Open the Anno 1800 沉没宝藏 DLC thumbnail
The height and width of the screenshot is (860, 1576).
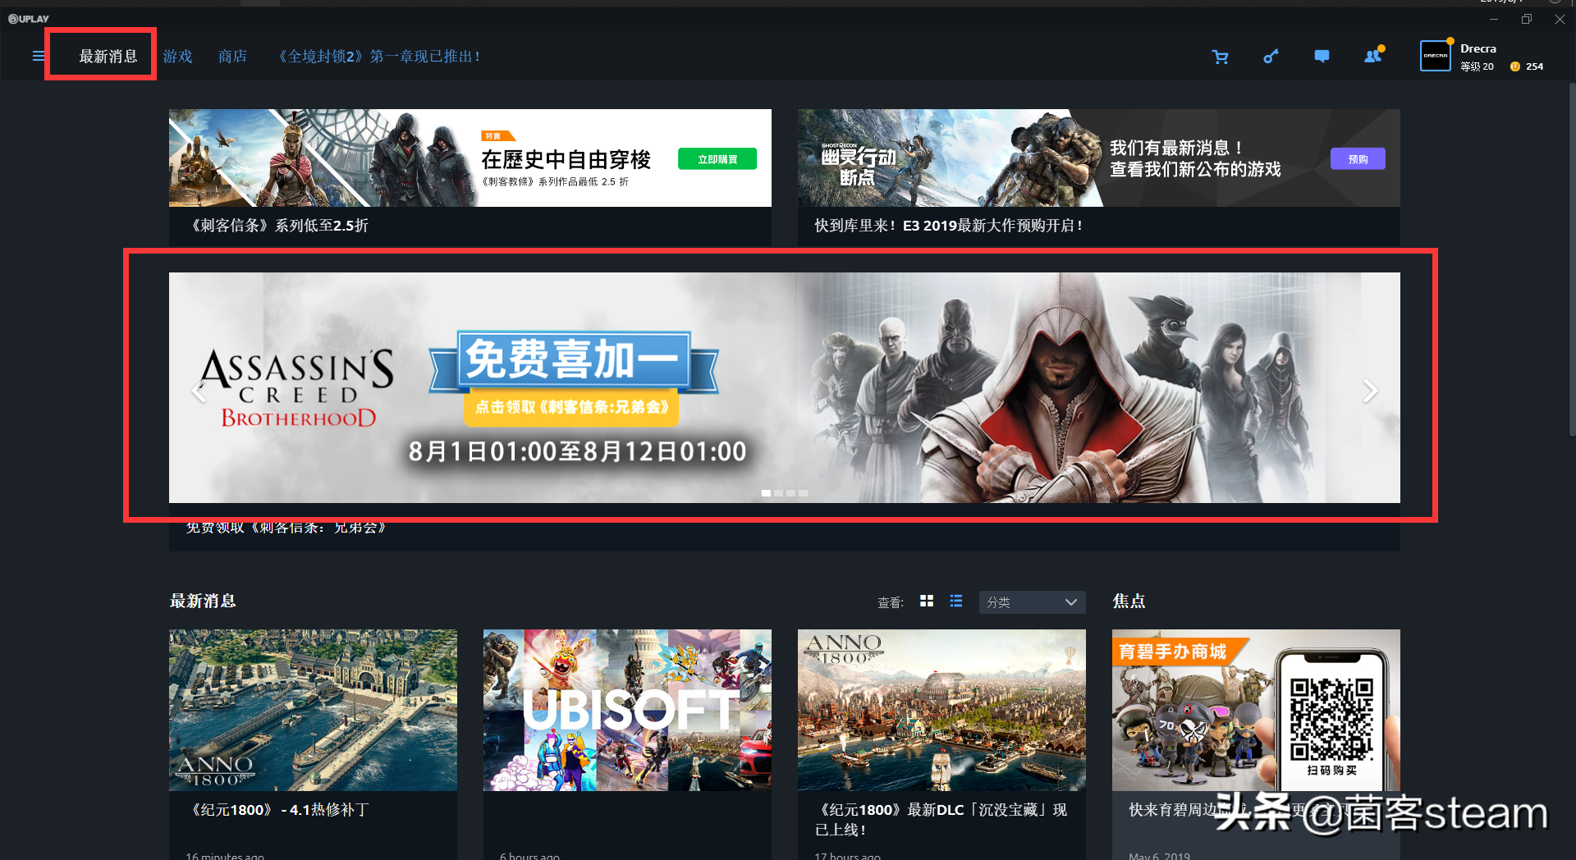[941, 710]
